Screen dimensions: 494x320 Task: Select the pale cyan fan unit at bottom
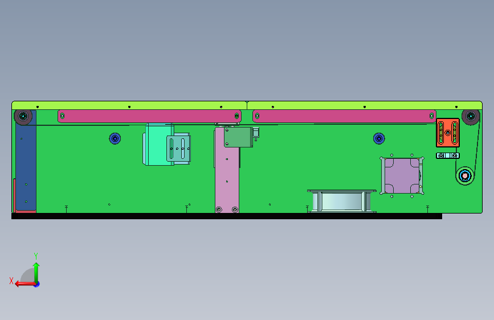coord(342,201)
